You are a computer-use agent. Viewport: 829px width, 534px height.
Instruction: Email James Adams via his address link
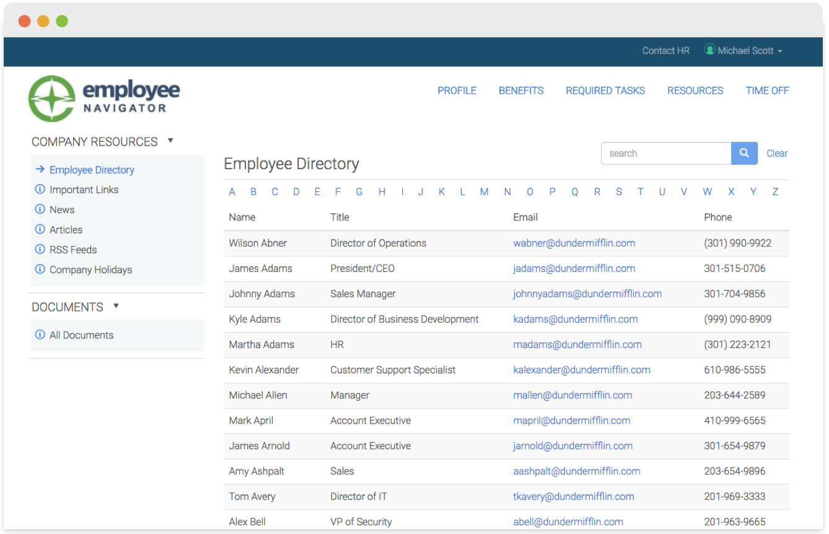574,268
